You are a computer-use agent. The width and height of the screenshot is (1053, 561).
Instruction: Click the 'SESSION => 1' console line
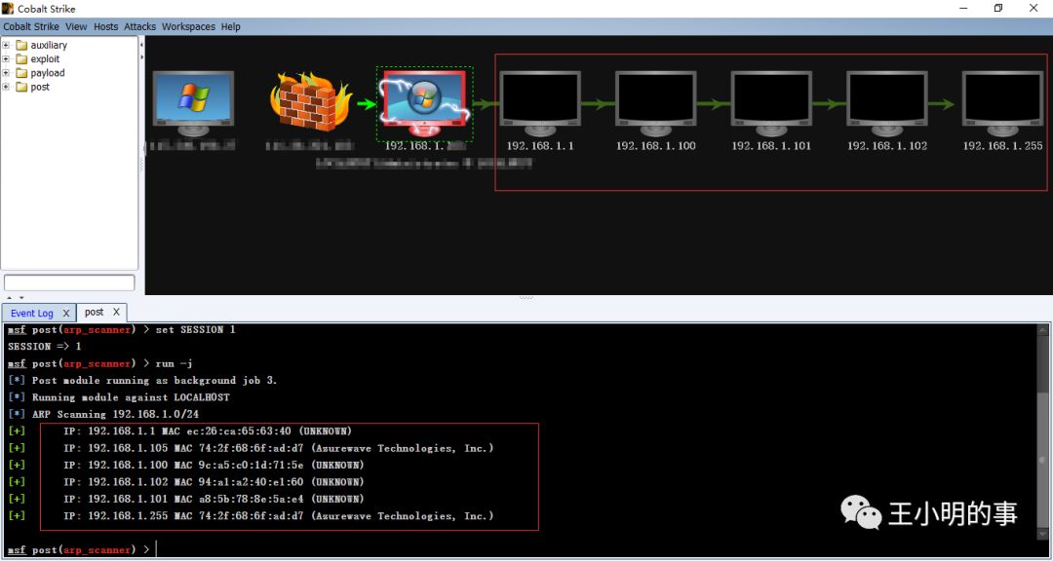click(x=44, y=347)
